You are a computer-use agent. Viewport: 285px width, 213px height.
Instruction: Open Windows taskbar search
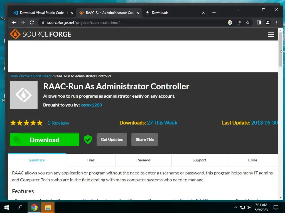pyautogui.click(x=20, y=207)
